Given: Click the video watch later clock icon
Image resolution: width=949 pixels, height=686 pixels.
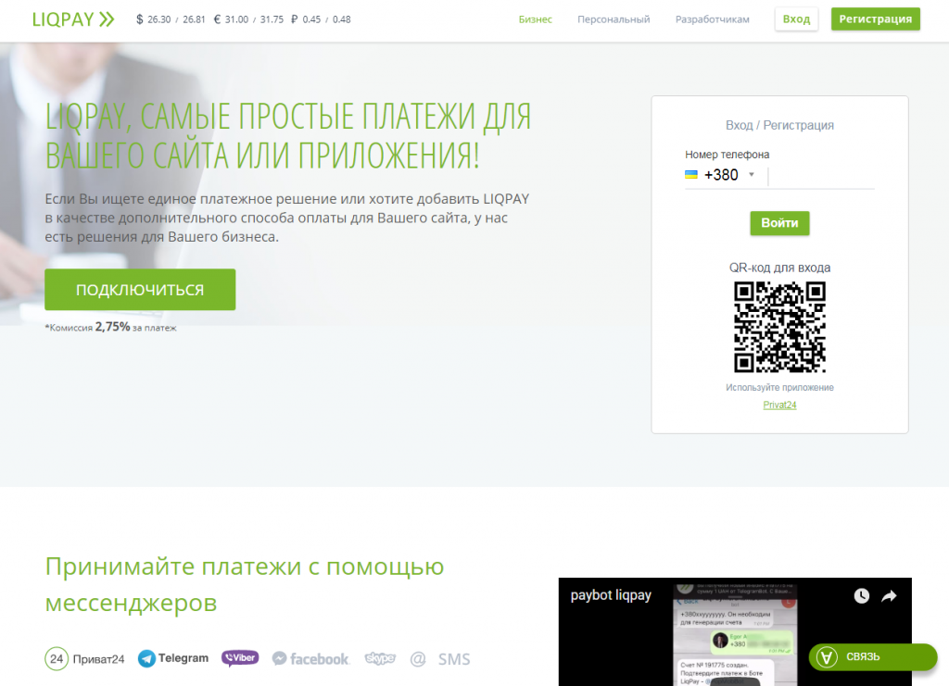Looking at the screenshot, I should click(x=861, y=596).
